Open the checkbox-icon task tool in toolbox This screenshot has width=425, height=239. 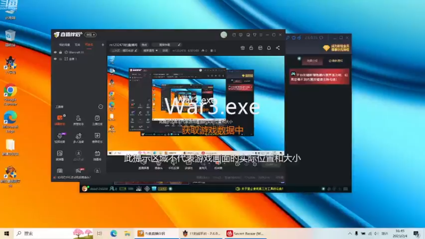tap(97, 120)
